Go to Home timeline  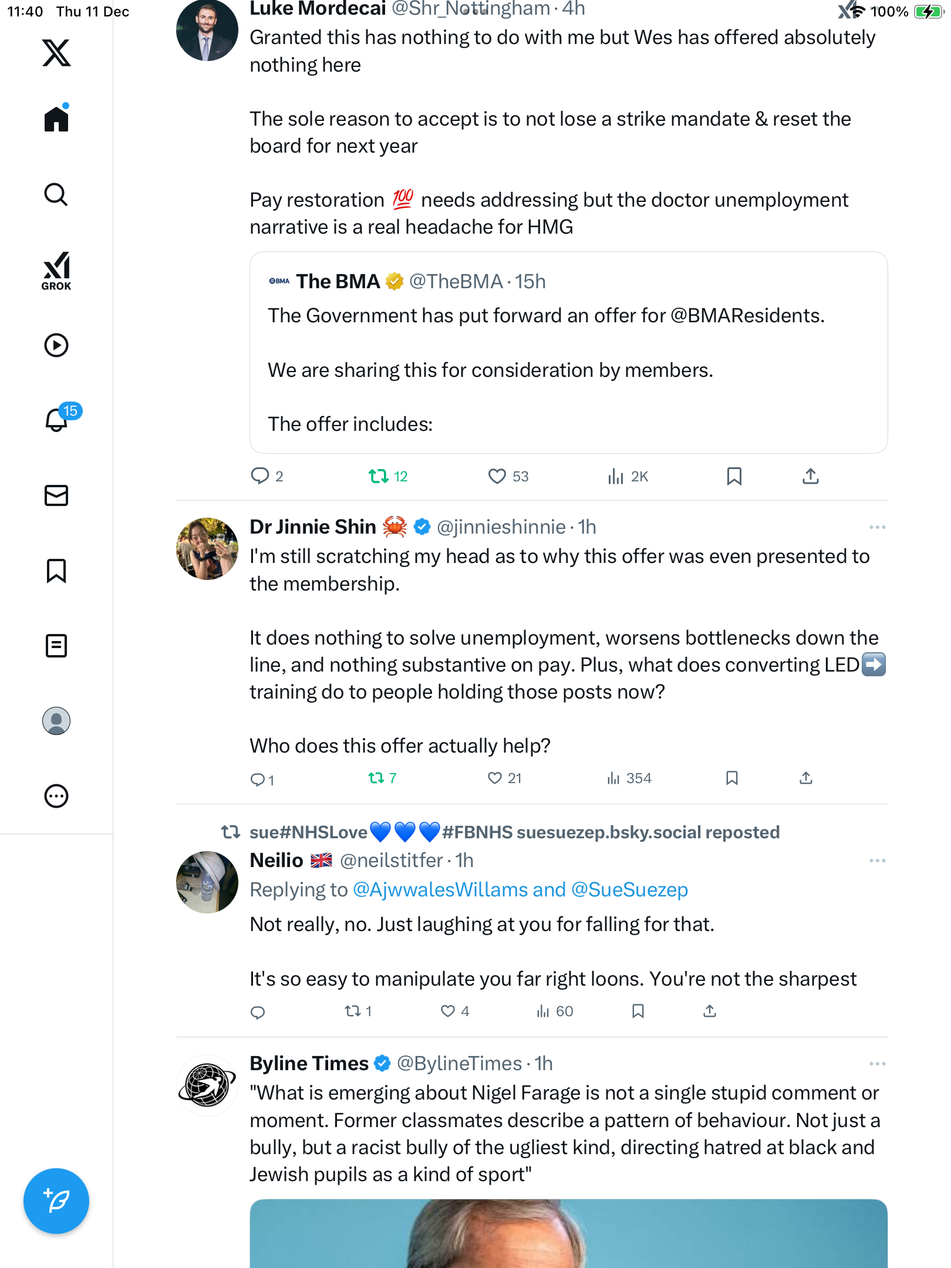tap(56, 119)
